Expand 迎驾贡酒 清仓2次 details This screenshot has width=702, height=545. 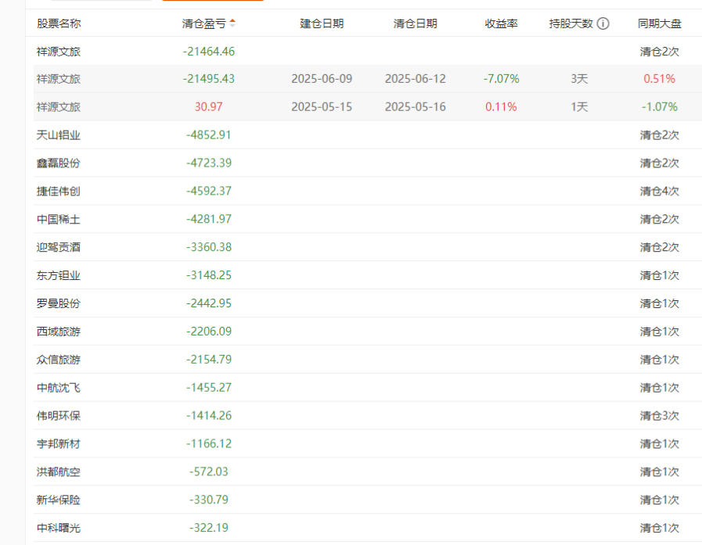click(x=660, y=247)
